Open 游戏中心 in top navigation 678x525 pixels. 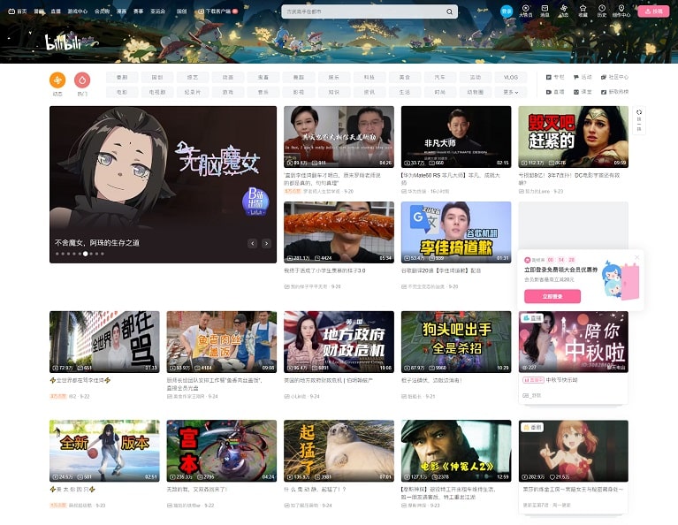78,11
